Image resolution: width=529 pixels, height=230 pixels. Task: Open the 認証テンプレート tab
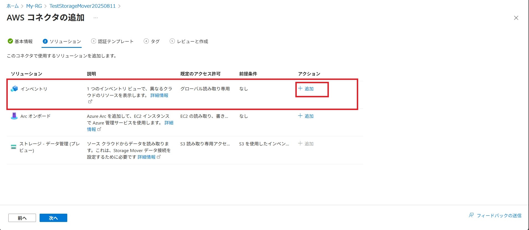(112, 41)
